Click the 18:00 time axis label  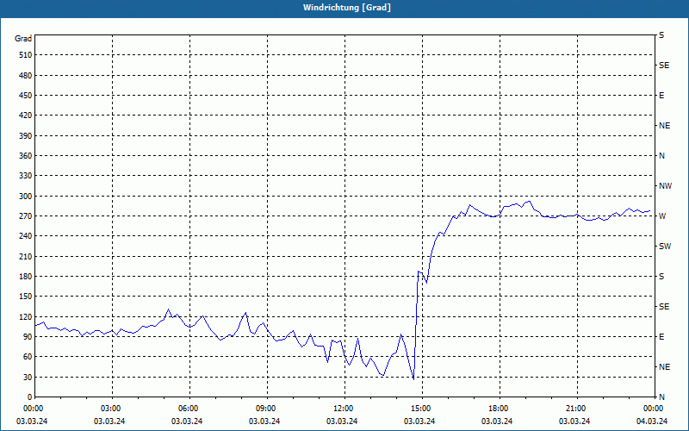tap(500, 408)
